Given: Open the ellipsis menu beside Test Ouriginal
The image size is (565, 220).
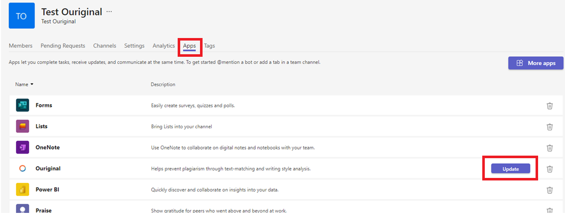Looking at the screenshot, I should click(109, 12).
